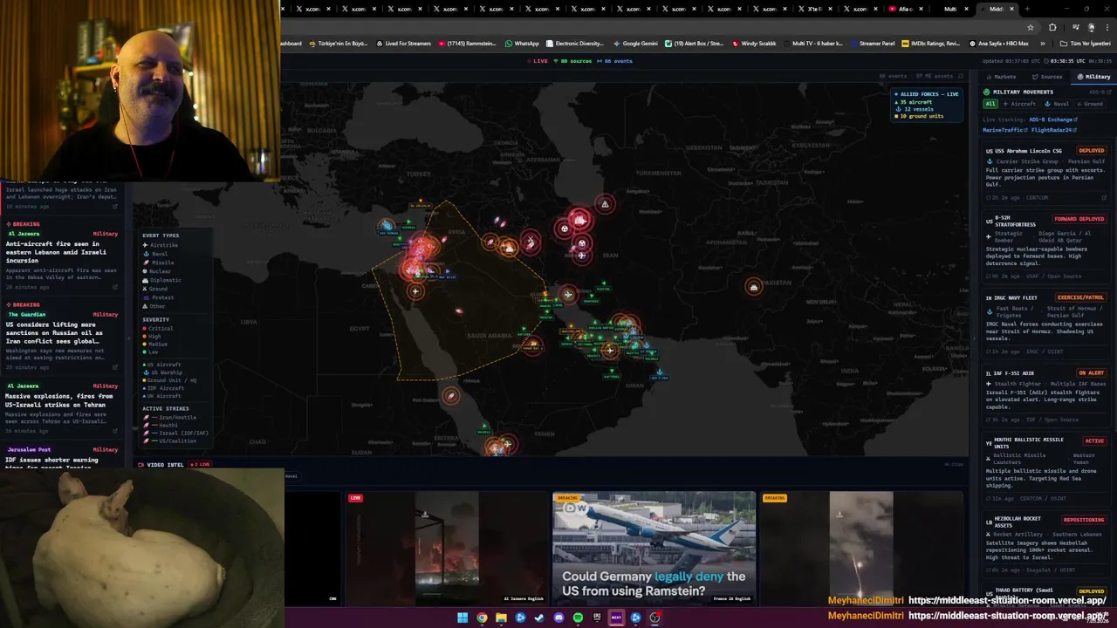Click the Nuclear event type icon
Screen dimensions: 1117x628
click(x=146, y=271)
